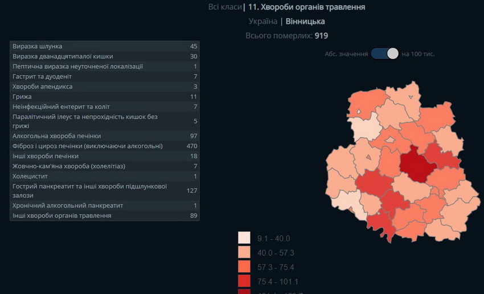
Task: Click the 'Хвороби апендикса' row
Action: [105, 86]
